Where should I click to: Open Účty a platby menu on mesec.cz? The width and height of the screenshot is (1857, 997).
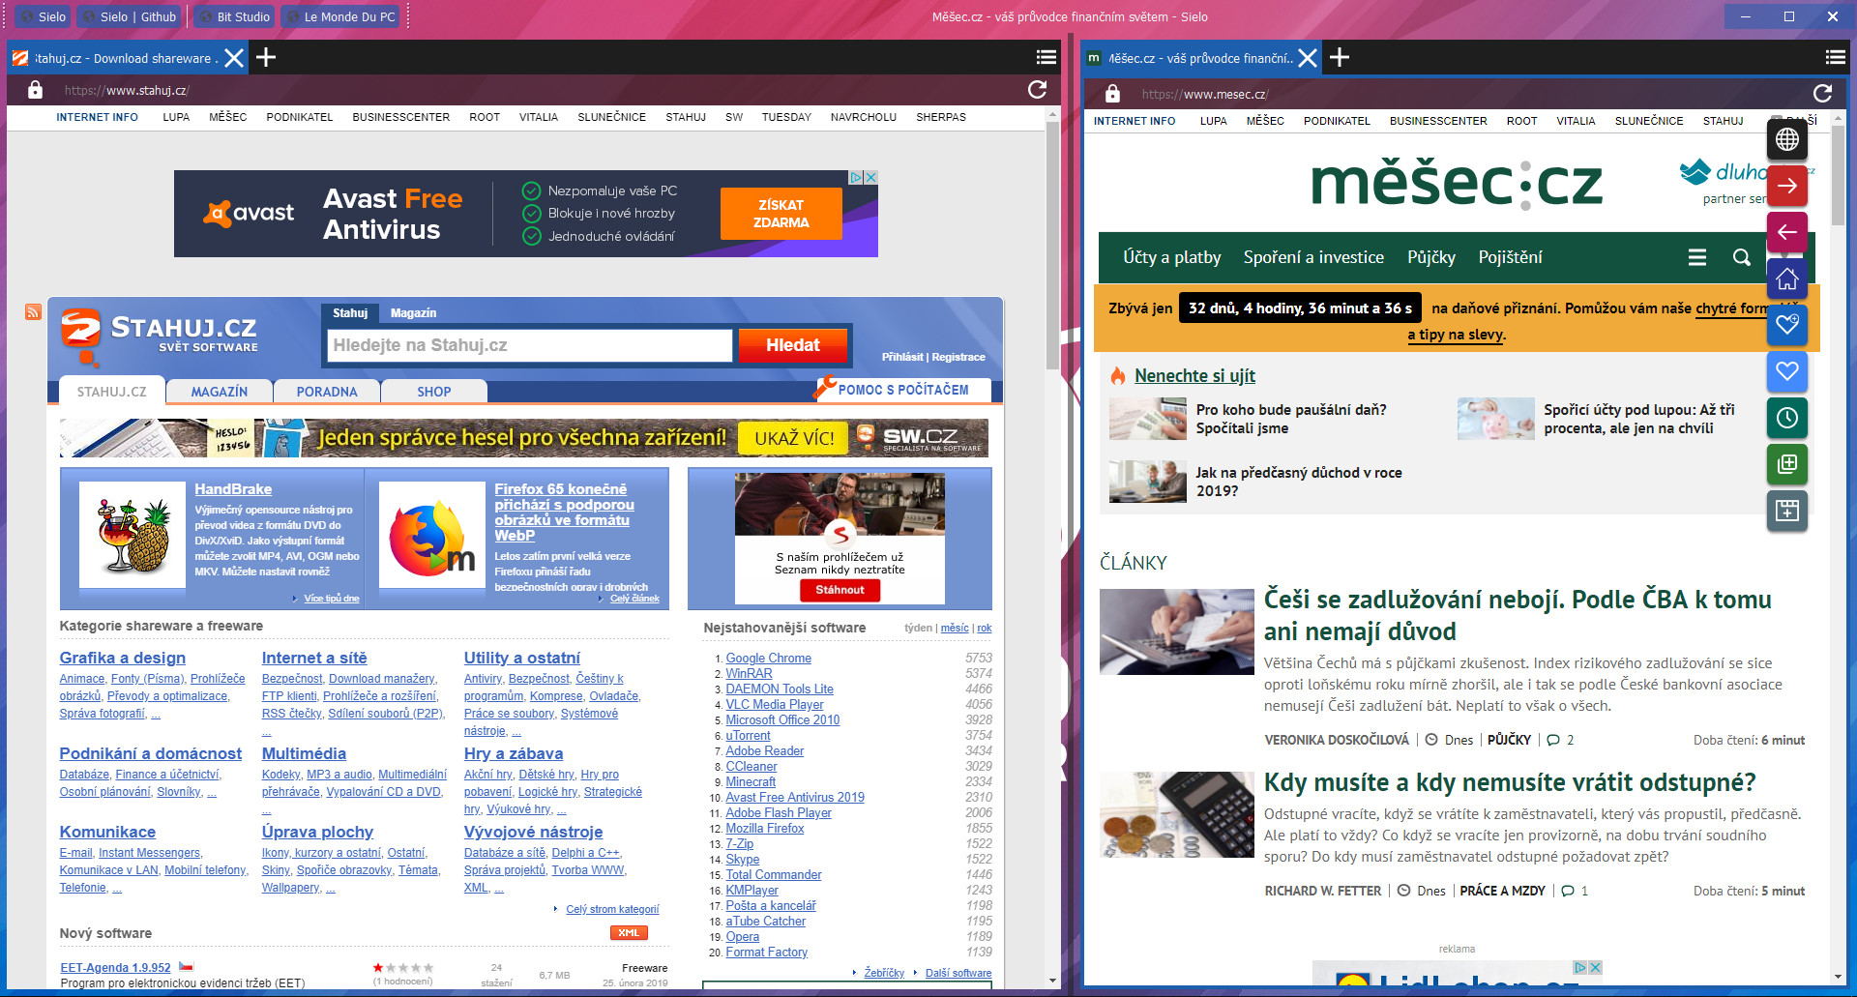[x=1171, y=257]
